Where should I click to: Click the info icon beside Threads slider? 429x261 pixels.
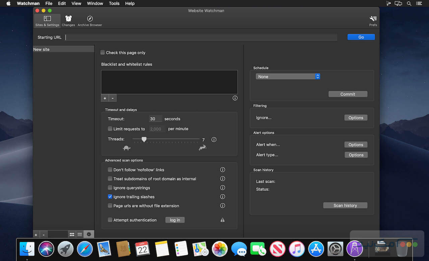214,139
